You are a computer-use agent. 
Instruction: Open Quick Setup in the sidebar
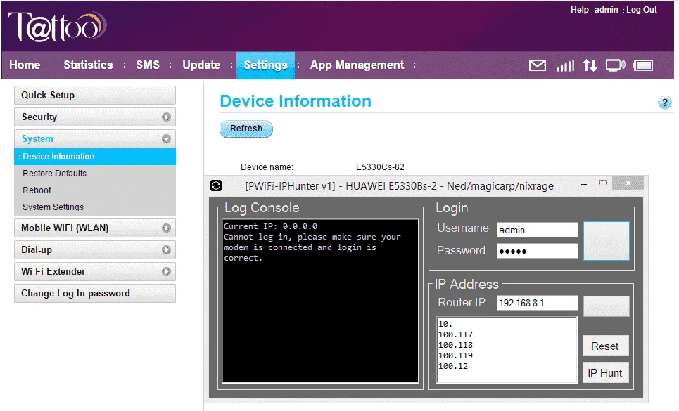coord(95,95)
